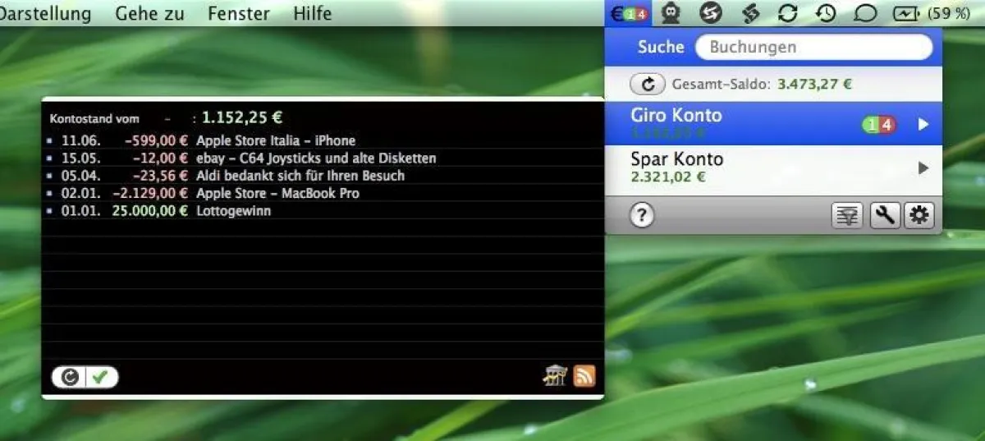Click the round dark swirl menu bar icon
985x441 pixels.
point(711,13)
